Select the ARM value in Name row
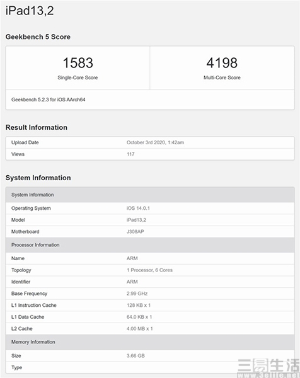 point(132,258)
